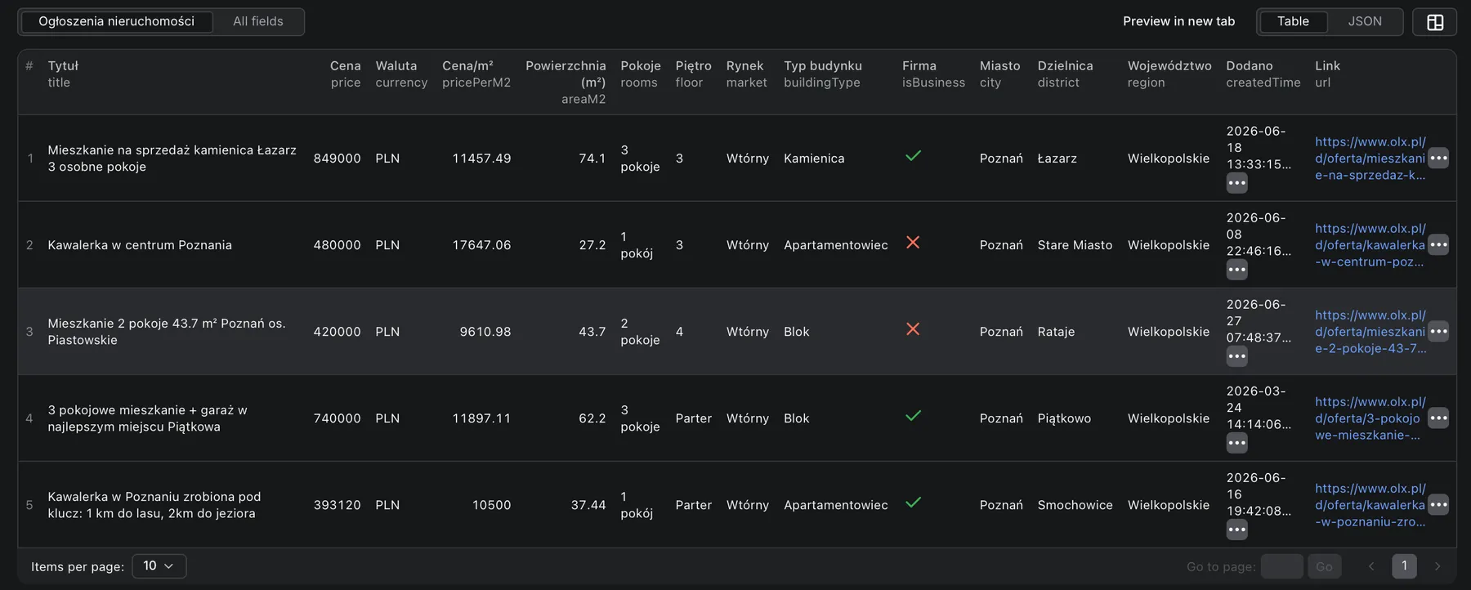Go to next page arrow

point(1437,566)
